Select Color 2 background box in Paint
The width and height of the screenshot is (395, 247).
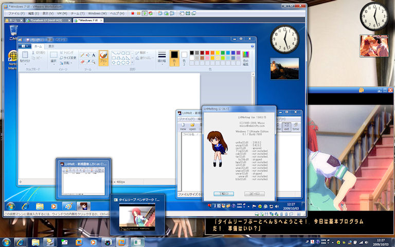click(x=184, y=58)
